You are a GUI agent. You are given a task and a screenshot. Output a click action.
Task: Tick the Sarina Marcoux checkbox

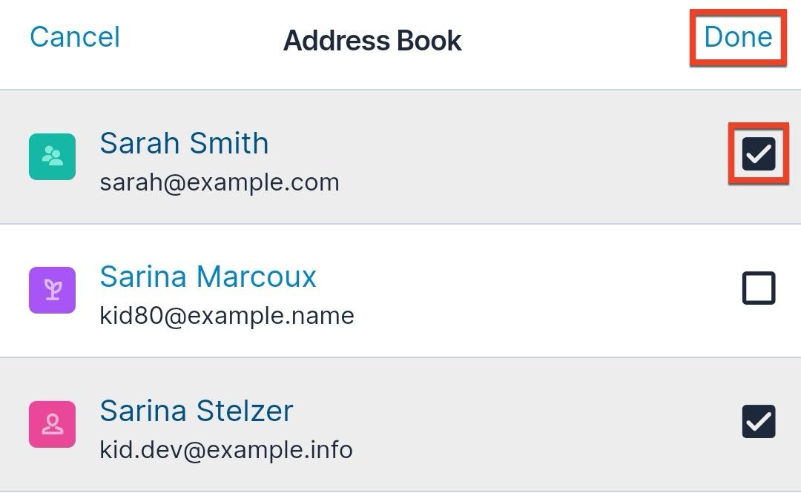click(758, 288)
